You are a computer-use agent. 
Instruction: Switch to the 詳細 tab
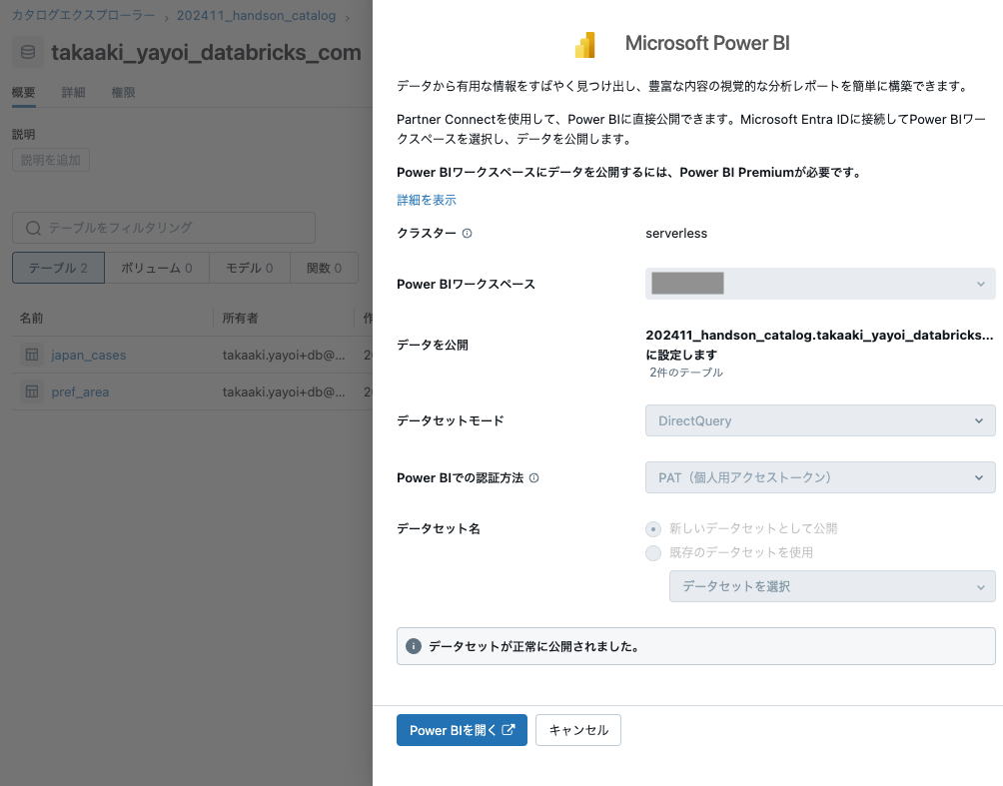74,93
